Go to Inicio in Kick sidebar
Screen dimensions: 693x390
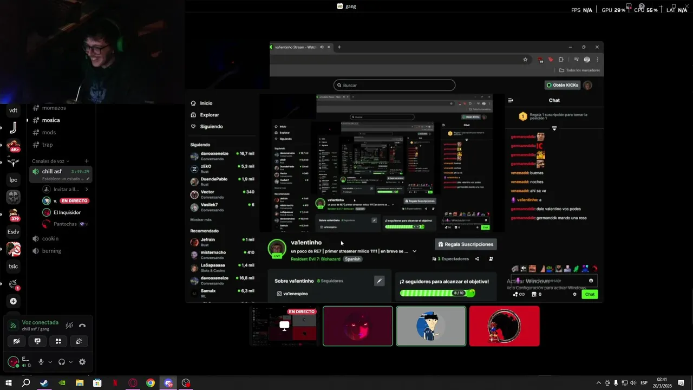point(201,103)
